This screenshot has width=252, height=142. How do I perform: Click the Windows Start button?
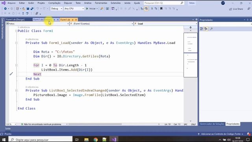[x=4, y=140]
